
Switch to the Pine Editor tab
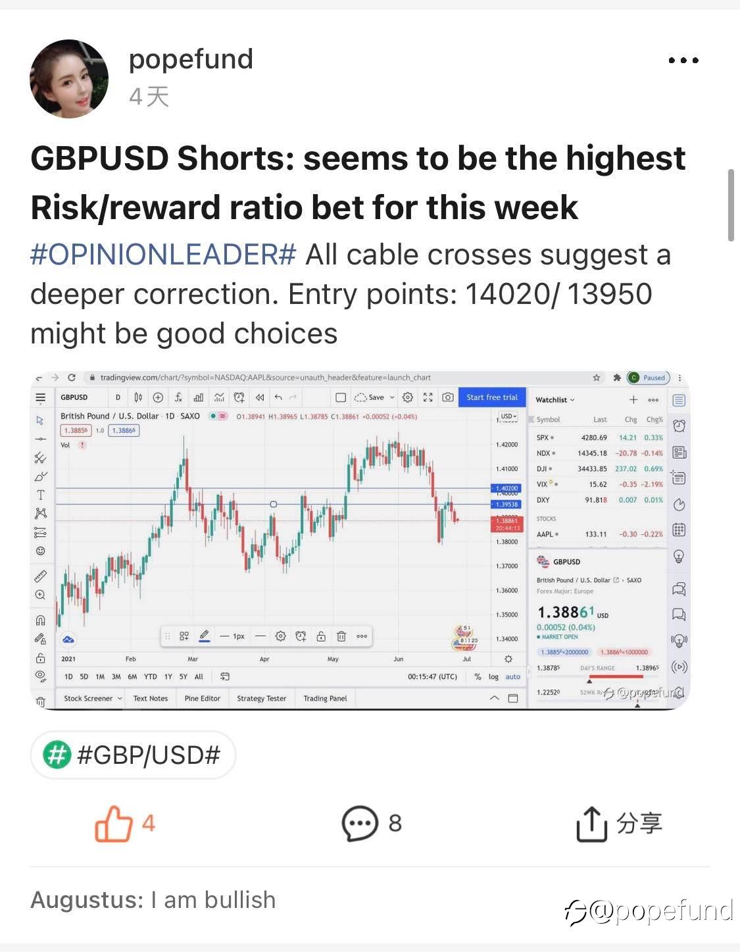click(x=203, y=698)
